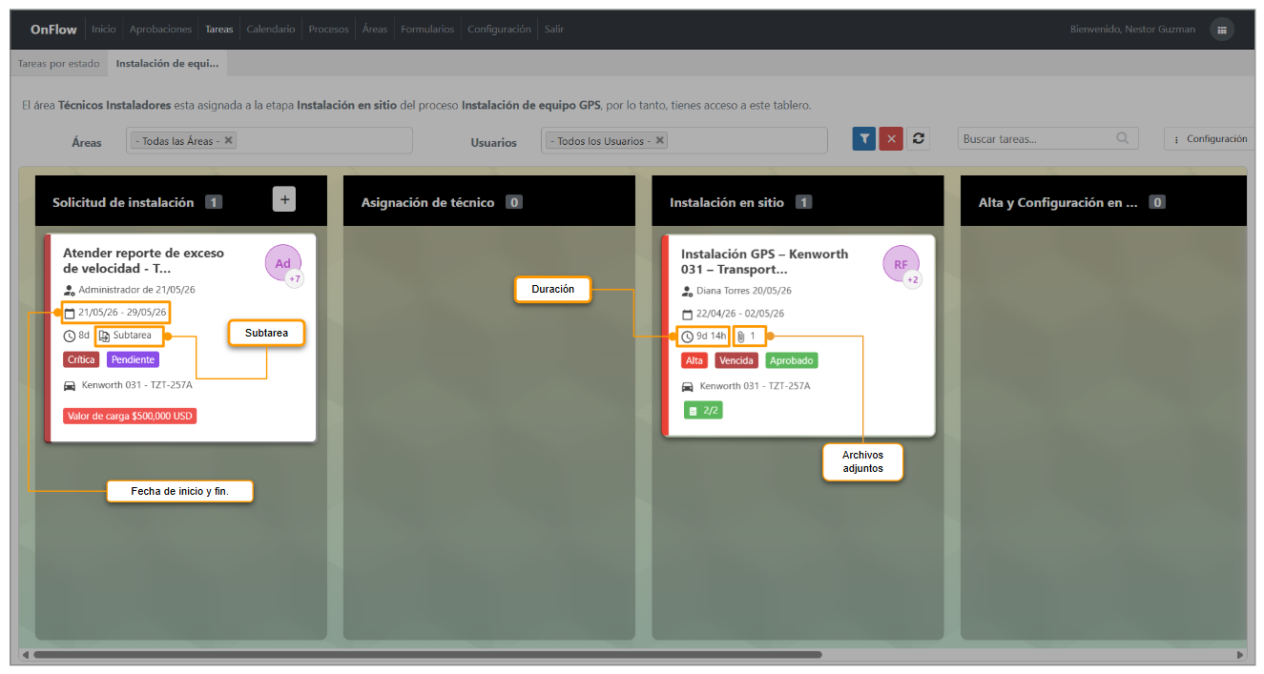Open the Usuarios filter dropdown
Screen dimensions: 1264x674
tap(684, 140)
